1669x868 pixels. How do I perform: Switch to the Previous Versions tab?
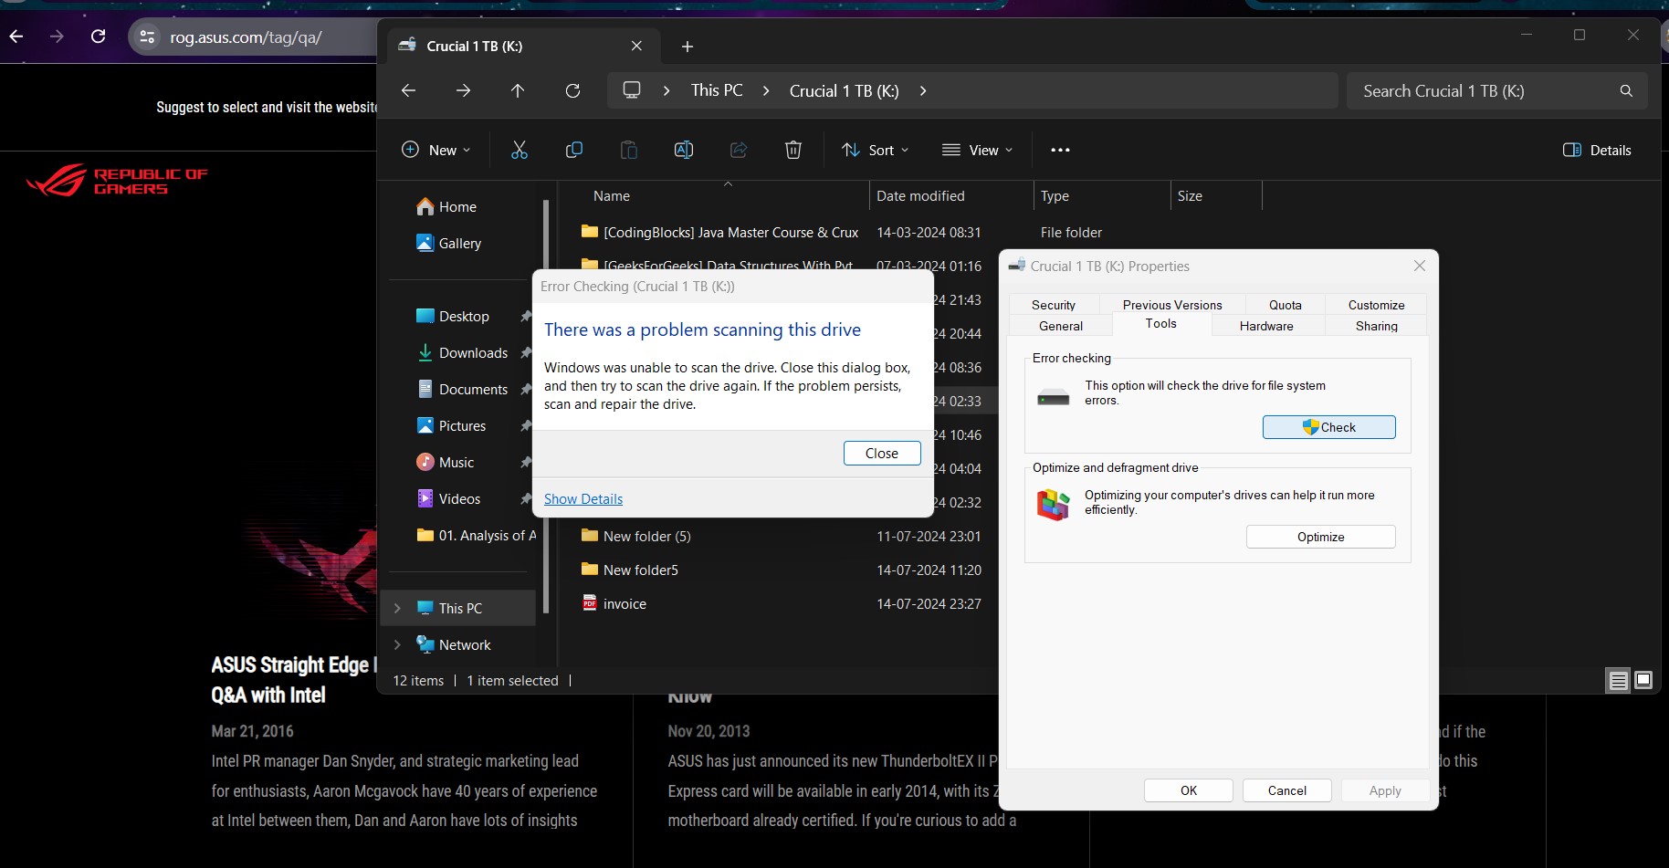coord(1172,305)
